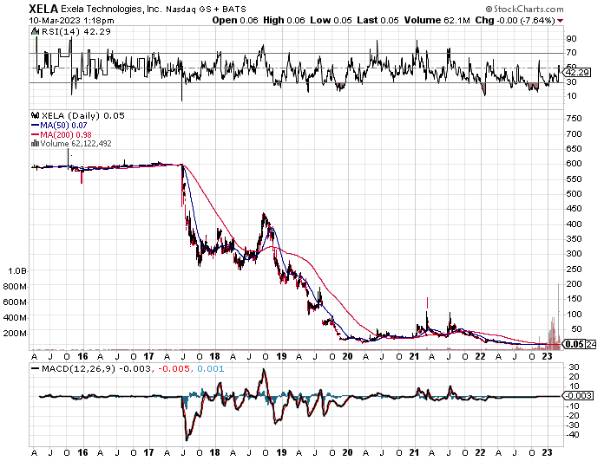Click the XELA ticker symbol in the header
Screen dimensions: 604x461
pyautogui.click(x=43, y=9)
